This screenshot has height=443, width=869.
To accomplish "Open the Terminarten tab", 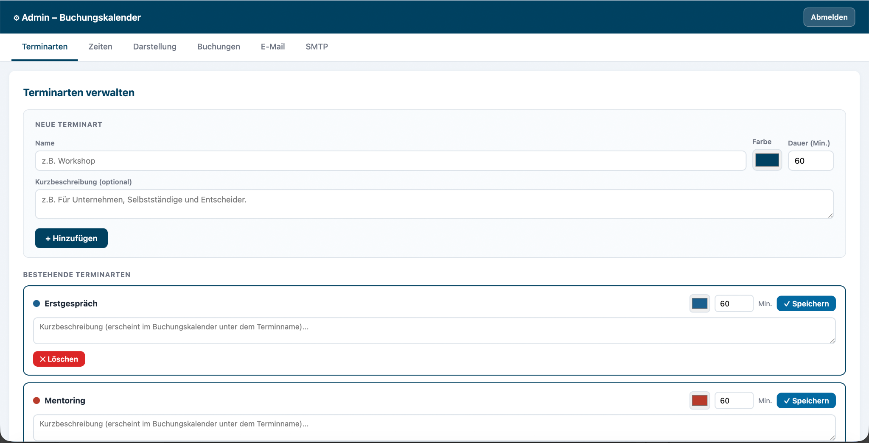I will (x=45, y=47).
